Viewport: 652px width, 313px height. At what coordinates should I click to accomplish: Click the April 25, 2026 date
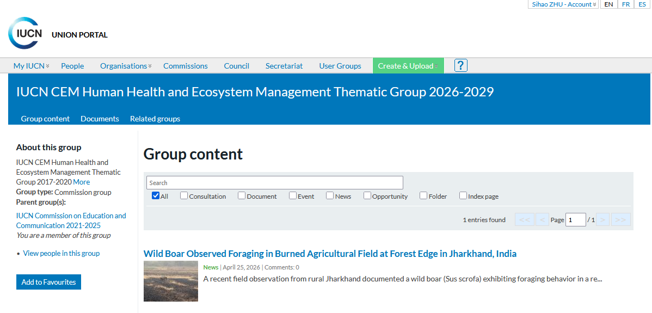[x=241, y=267]
